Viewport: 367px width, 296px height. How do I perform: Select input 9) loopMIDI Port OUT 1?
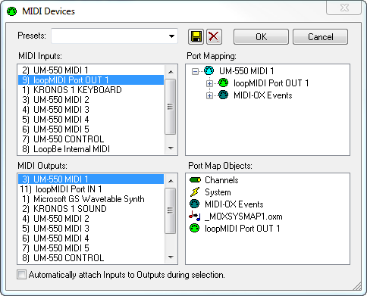[91, 80]
